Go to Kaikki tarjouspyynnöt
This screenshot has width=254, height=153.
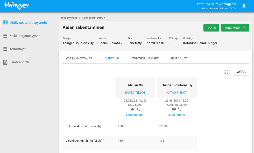25,36
